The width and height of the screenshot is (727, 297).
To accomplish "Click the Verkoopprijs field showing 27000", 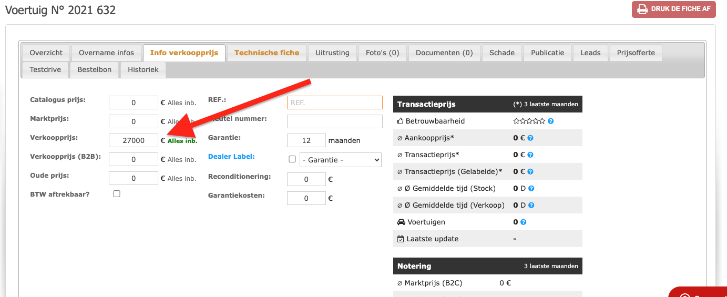I will coord(134,140).
